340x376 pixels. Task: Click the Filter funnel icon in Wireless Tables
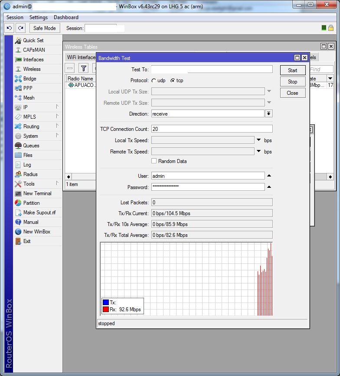tap(84, 69)
